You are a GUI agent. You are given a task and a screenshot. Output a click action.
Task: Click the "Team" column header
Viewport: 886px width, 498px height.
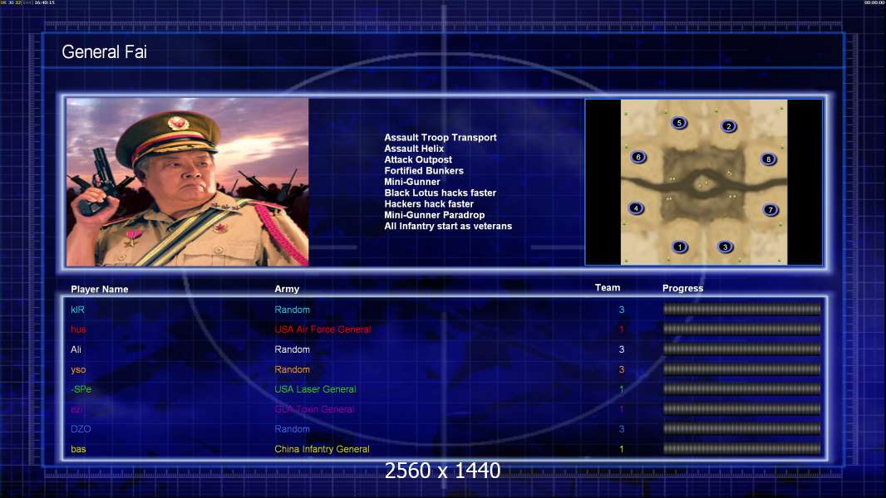608,288
